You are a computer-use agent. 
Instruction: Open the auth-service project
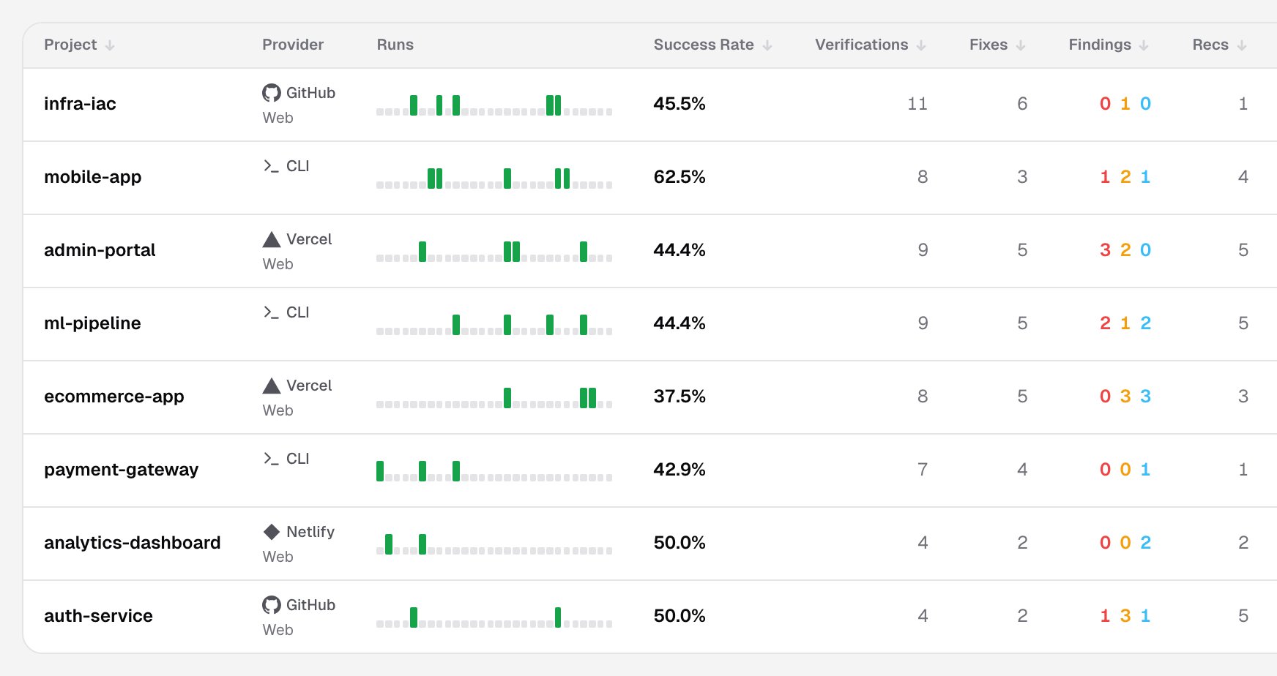pos(98,616)
